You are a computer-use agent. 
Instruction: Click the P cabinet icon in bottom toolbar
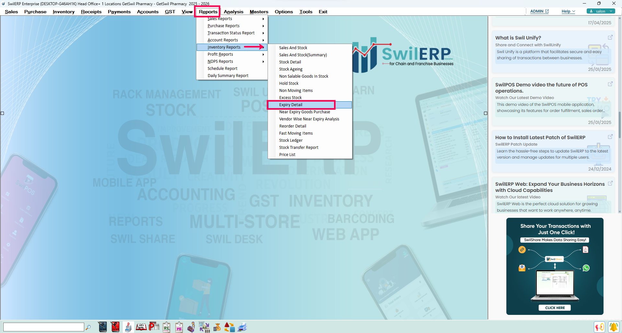pos(128,327)
